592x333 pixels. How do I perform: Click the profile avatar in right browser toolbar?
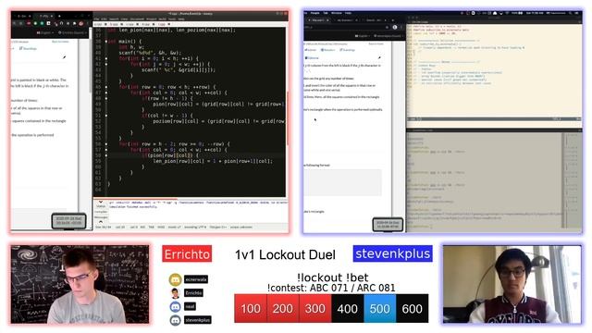395,27
